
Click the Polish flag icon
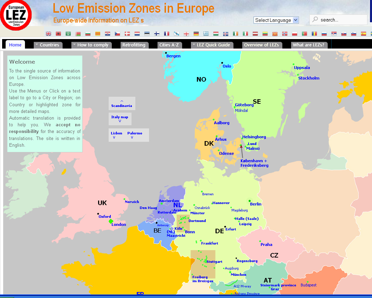coord(295,34)
